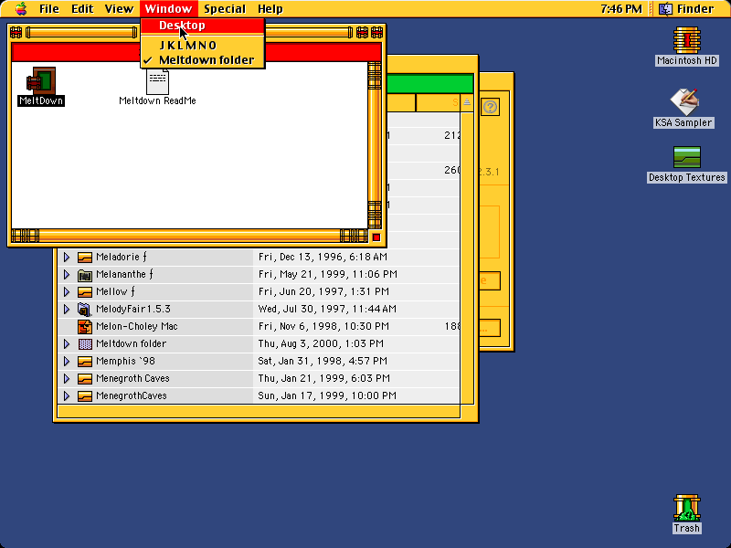
Task: Open the Edit menu
Action: [82, 9]
